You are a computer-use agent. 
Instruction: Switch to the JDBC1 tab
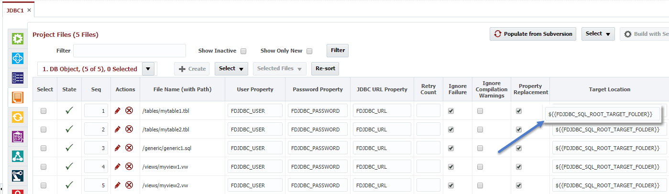click(15, 10)
